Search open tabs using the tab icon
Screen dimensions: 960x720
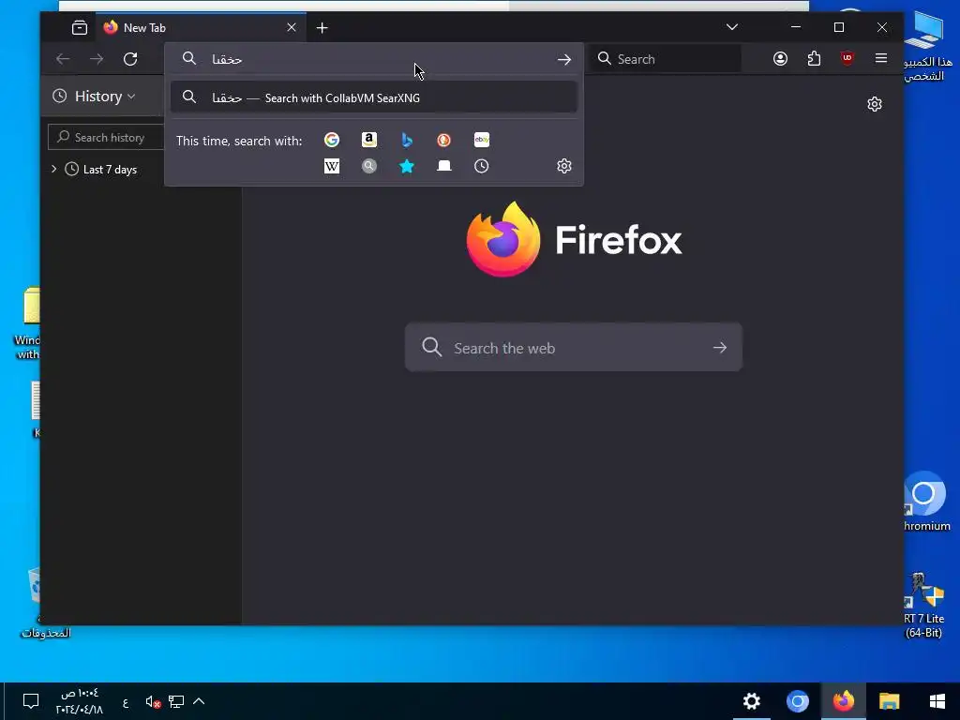click(x=443, y=166)
